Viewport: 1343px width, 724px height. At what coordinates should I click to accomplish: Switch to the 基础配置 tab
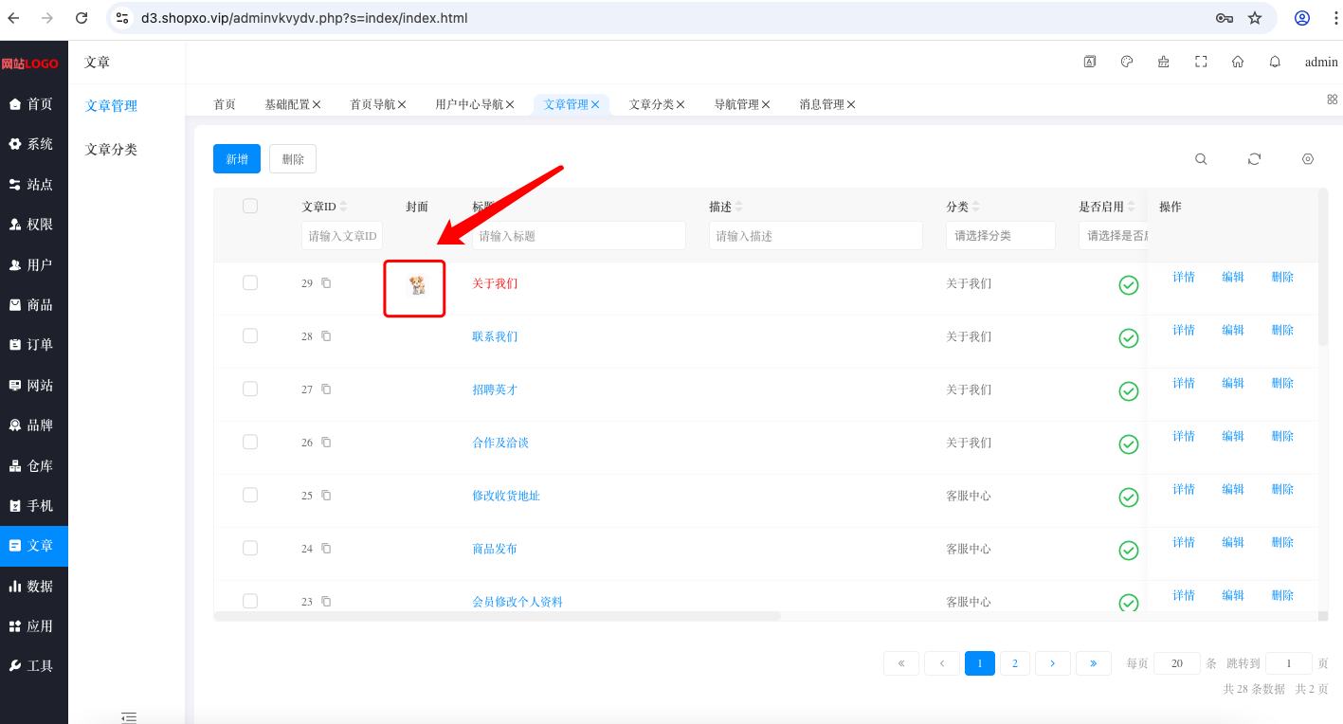pos(287,104)
